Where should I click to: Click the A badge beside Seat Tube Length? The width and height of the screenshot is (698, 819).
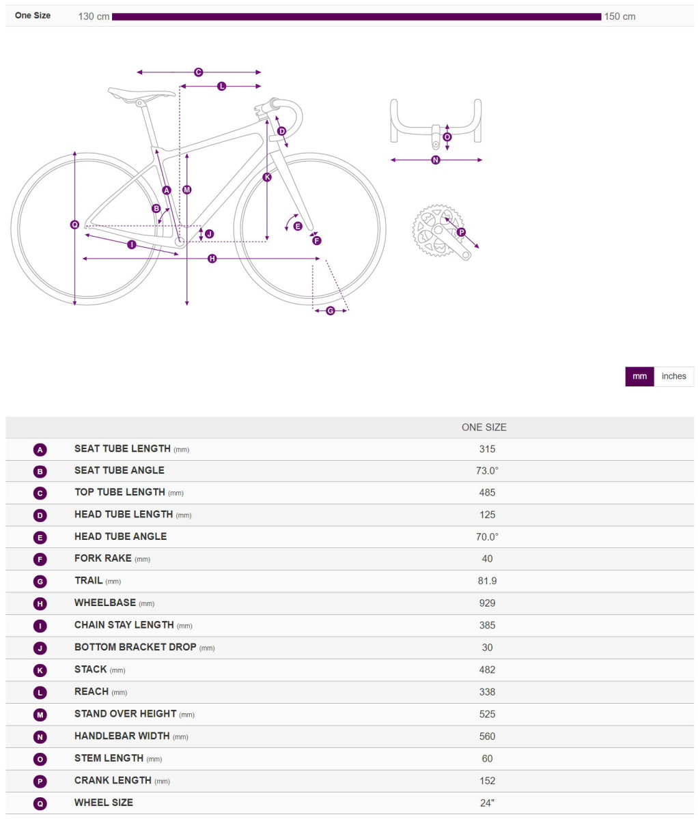tap(40, 450)
